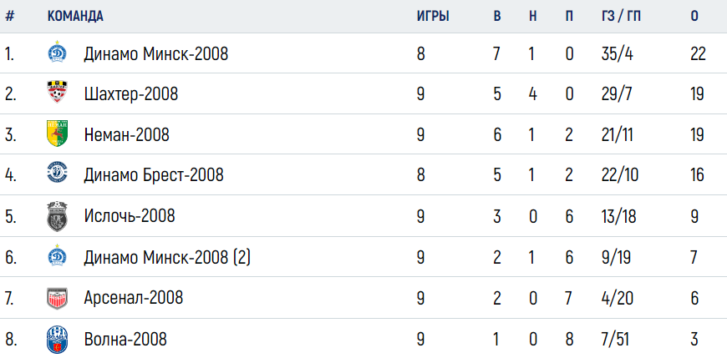This screenshot has height=358, width=727.
Task: Open the Арсенал-2008 team page
Action: tap(134, 297)
